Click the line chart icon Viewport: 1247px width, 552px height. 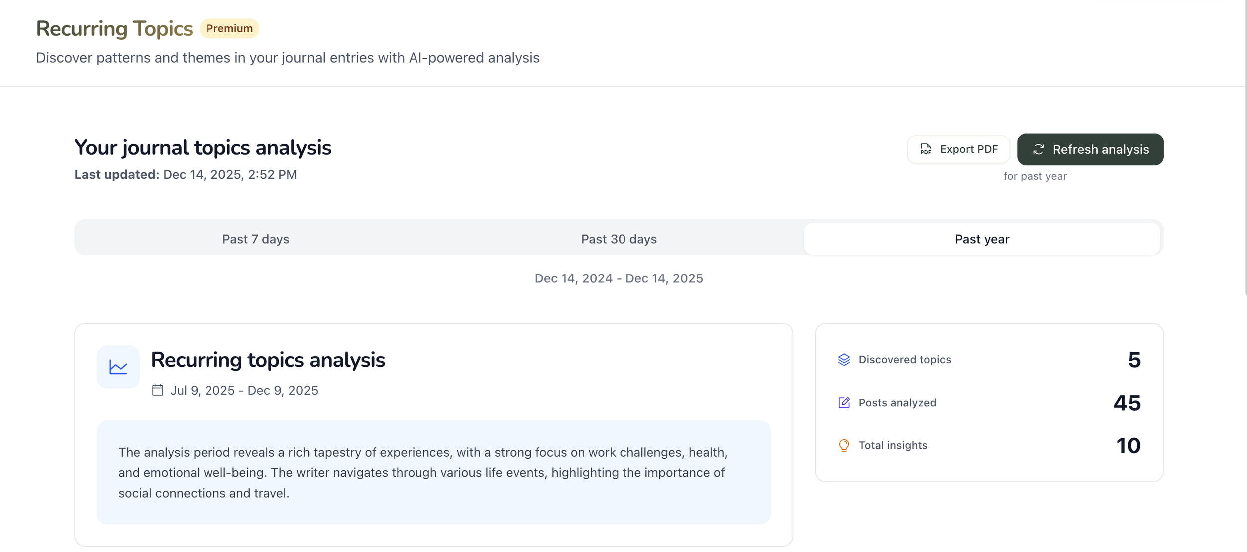(x=118, y=367)
